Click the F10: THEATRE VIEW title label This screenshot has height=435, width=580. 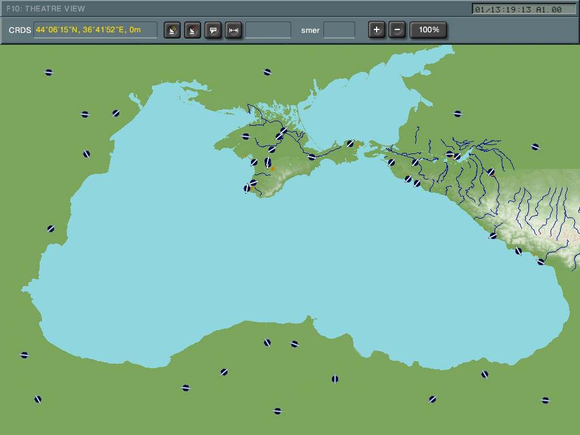[46, 8]
